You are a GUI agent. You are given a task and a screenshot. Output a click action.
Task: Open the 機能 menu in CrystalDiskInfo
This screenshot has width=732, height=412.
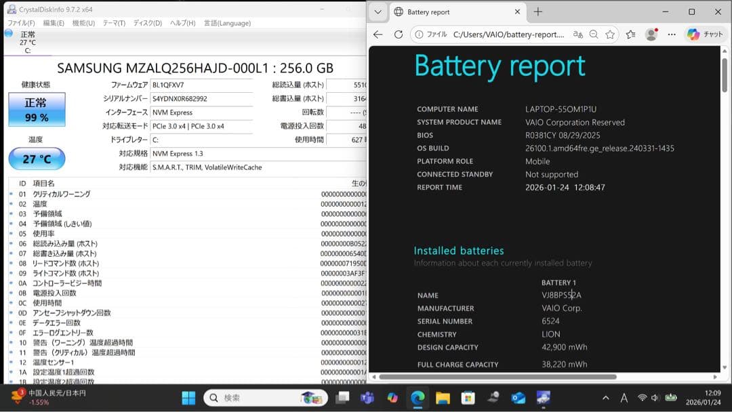81,22
